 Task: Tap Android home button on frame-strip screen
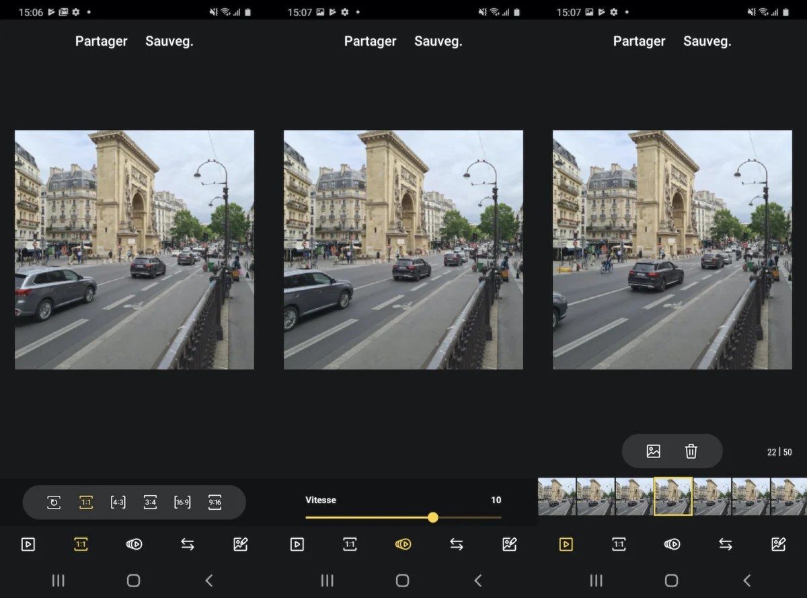pyautogui.click(x=672, y=581)
